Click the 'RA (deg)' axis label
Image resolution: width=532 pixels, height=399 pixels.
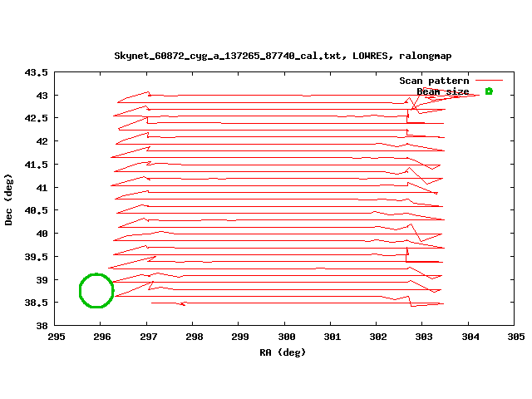click(283, 352)
